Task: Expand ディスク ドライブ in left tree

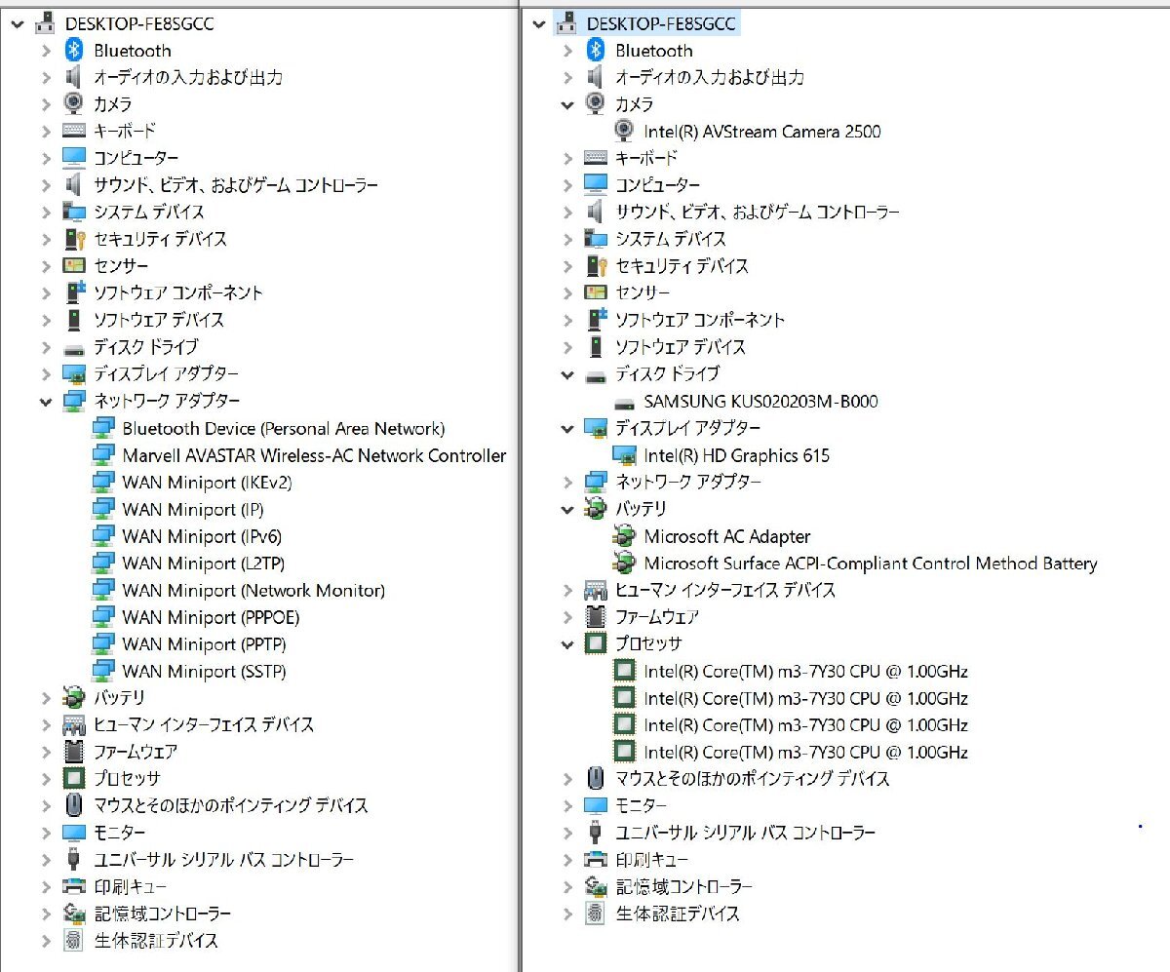Action: coord(45,347)
